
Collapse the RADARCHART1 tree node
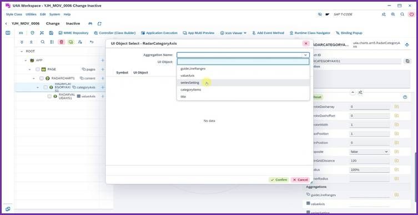click(34, 78)
